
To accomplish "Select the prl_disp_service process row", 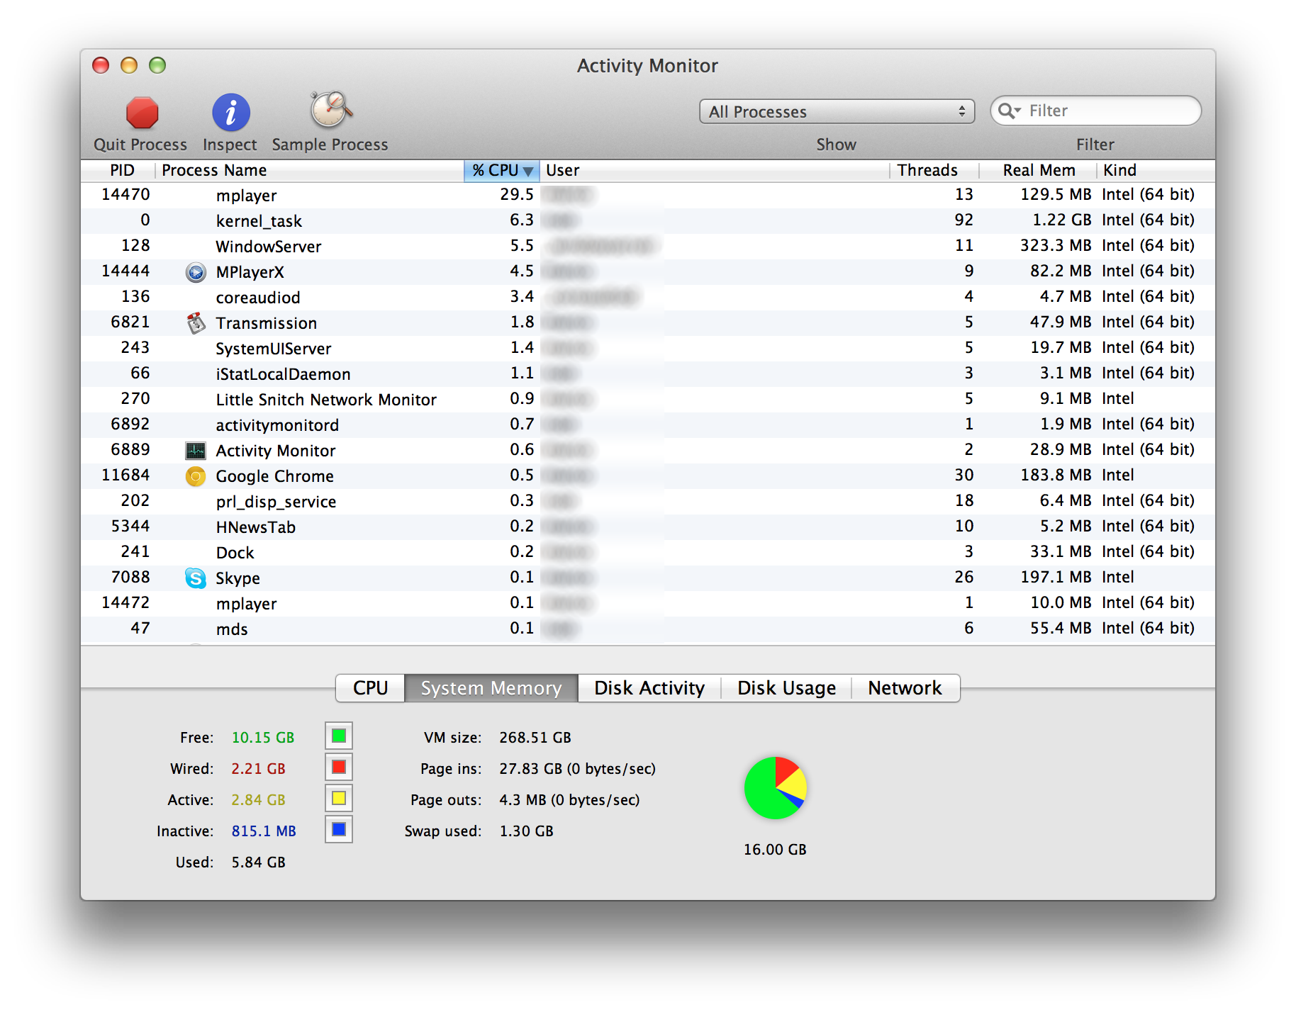I will click(648, 501).
